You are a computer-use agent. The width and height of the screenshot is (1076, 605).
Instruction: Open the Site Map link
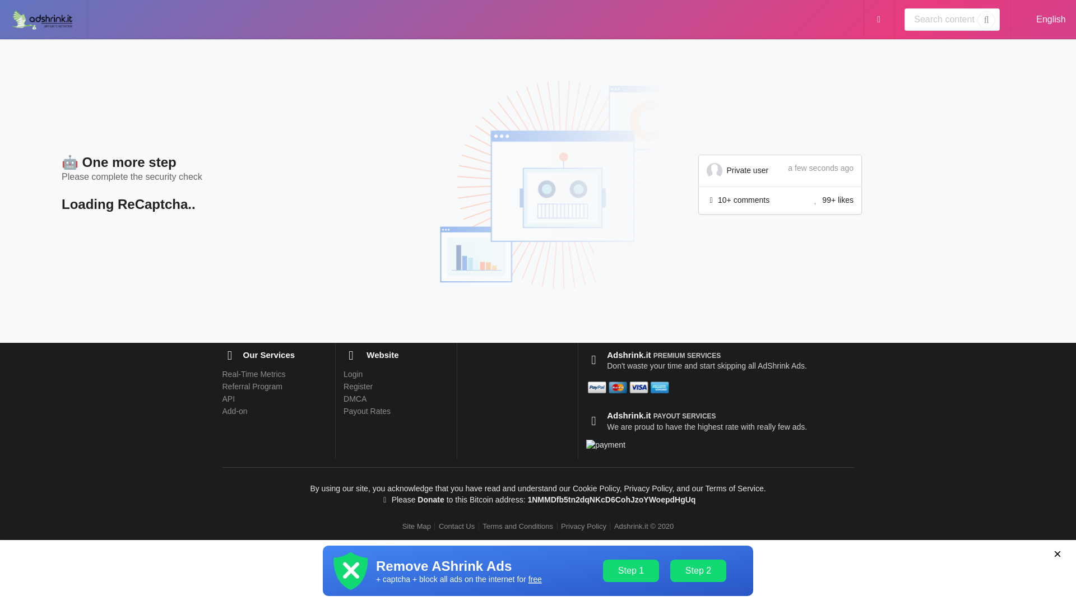416,527
